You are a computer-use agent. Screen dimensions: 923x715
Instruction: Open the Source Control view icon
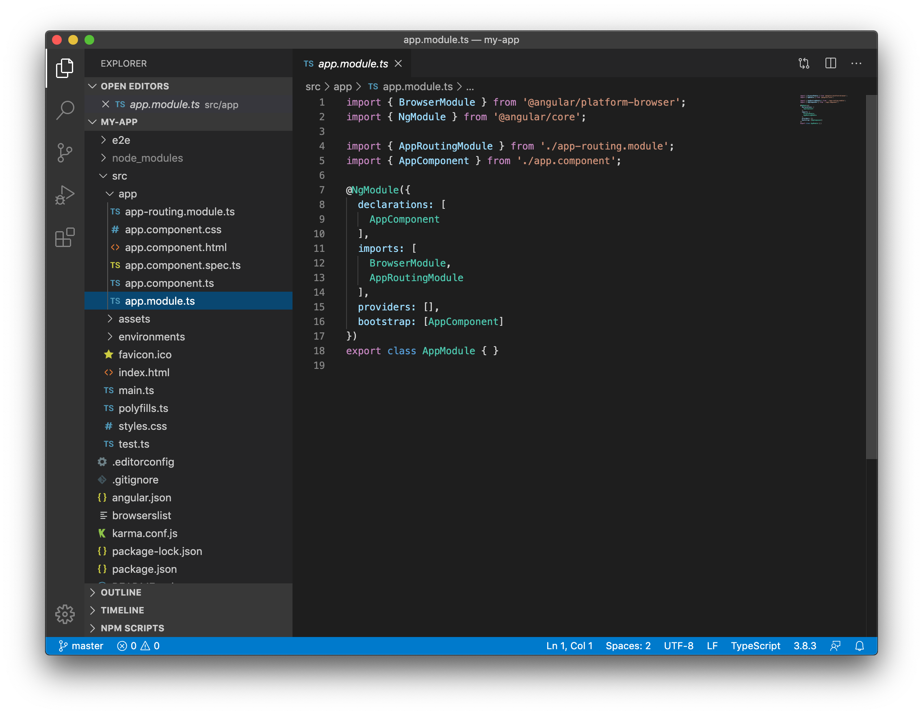[65, 153]
